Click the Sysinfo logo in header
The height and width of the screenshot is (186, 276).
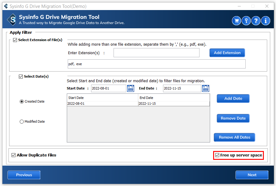click(x=12, y=20)
